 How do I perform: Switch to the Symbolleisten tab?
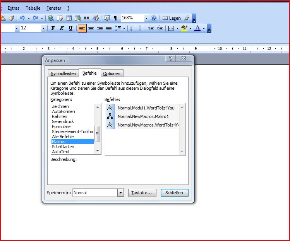tap(64, 73)
